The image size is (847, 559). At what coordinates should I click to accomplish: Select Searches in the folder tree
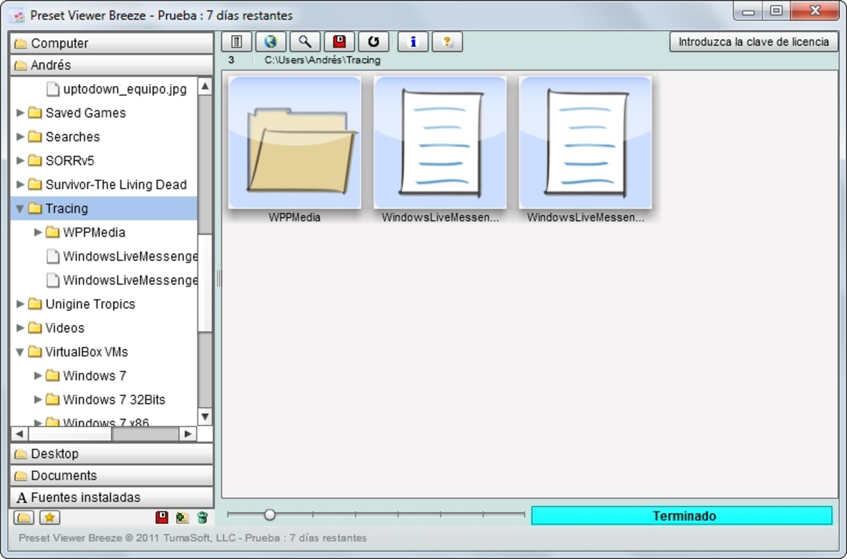73,136
